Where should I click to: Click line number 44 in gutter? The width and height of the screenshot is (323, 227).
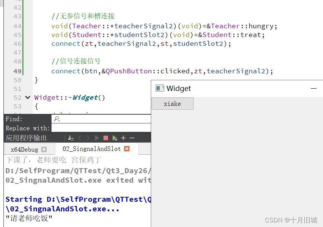18,26
